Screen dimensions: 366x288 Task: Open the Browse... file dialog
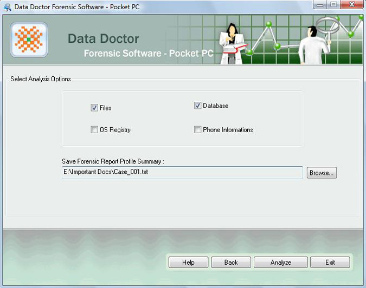pos(322,173)
